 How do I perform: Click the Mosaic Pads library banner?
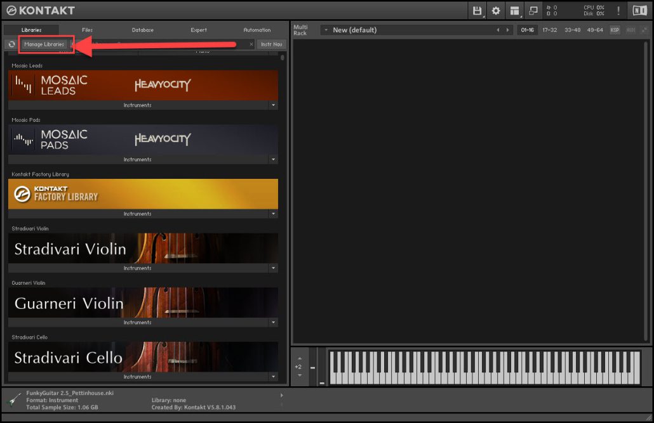(x=143, y=140)
